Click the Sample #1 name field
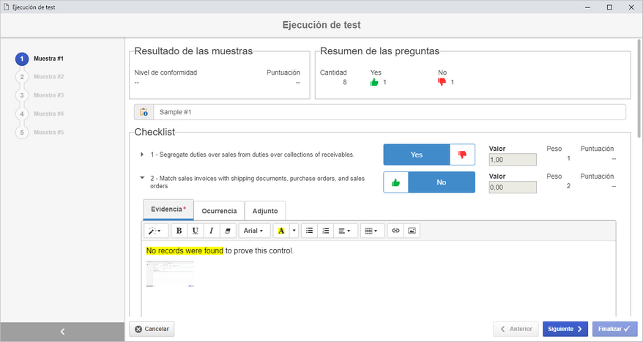 (390, 112)
